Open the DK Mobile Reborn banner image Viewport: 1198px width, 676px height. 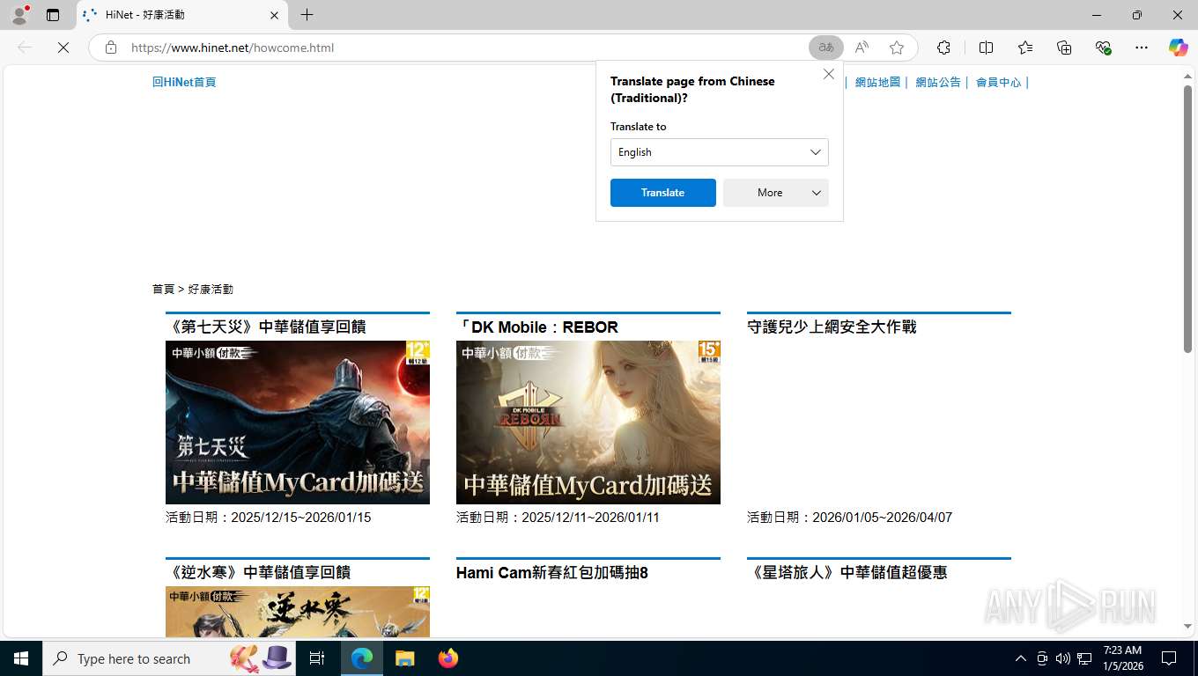pyautogui.click(x=588, y=422)
